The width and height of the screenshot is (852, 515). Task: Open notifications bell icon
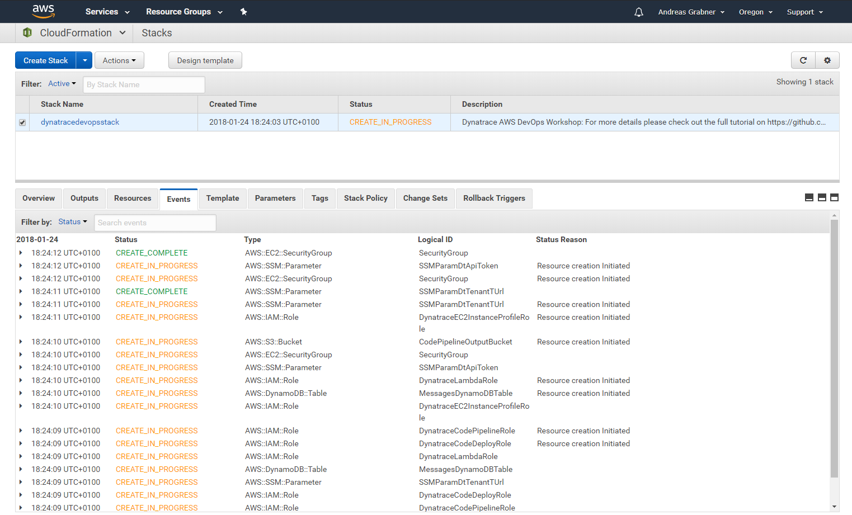(639, 12)
